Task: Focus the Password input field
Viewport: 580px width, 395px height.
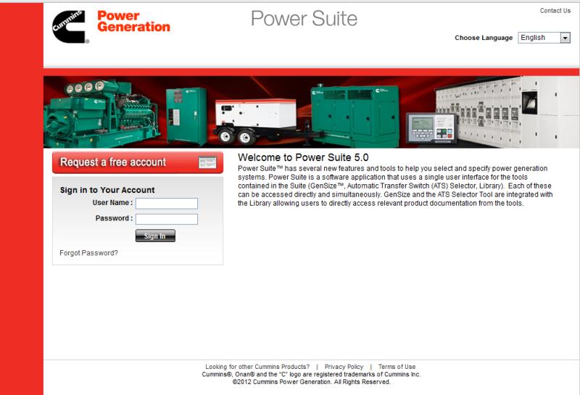Action: coord(167,219)
